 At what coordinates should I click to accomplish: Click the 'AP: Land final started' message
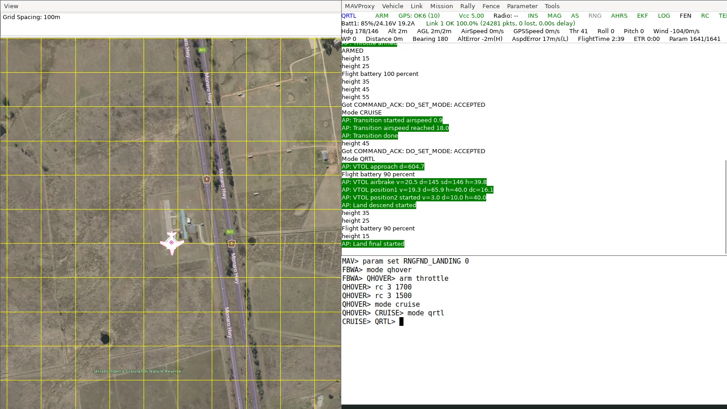tap(373, 244)
